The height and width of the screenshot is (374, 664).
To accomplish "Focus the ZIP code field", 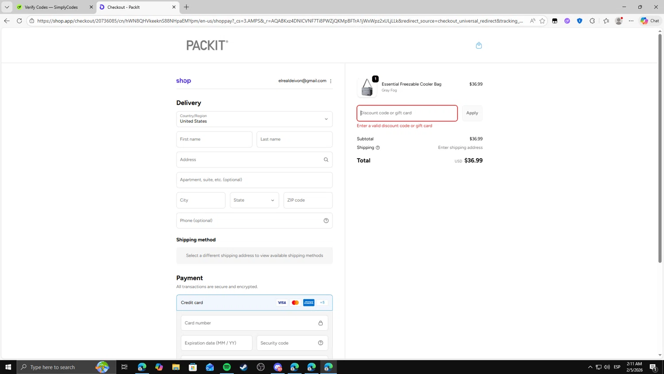I will [308, 200].
